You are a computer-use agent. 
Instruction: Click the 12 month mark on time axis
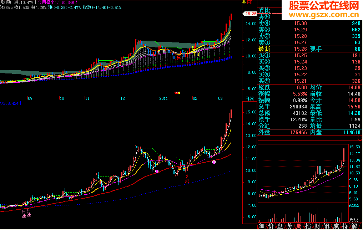[123, 99]
